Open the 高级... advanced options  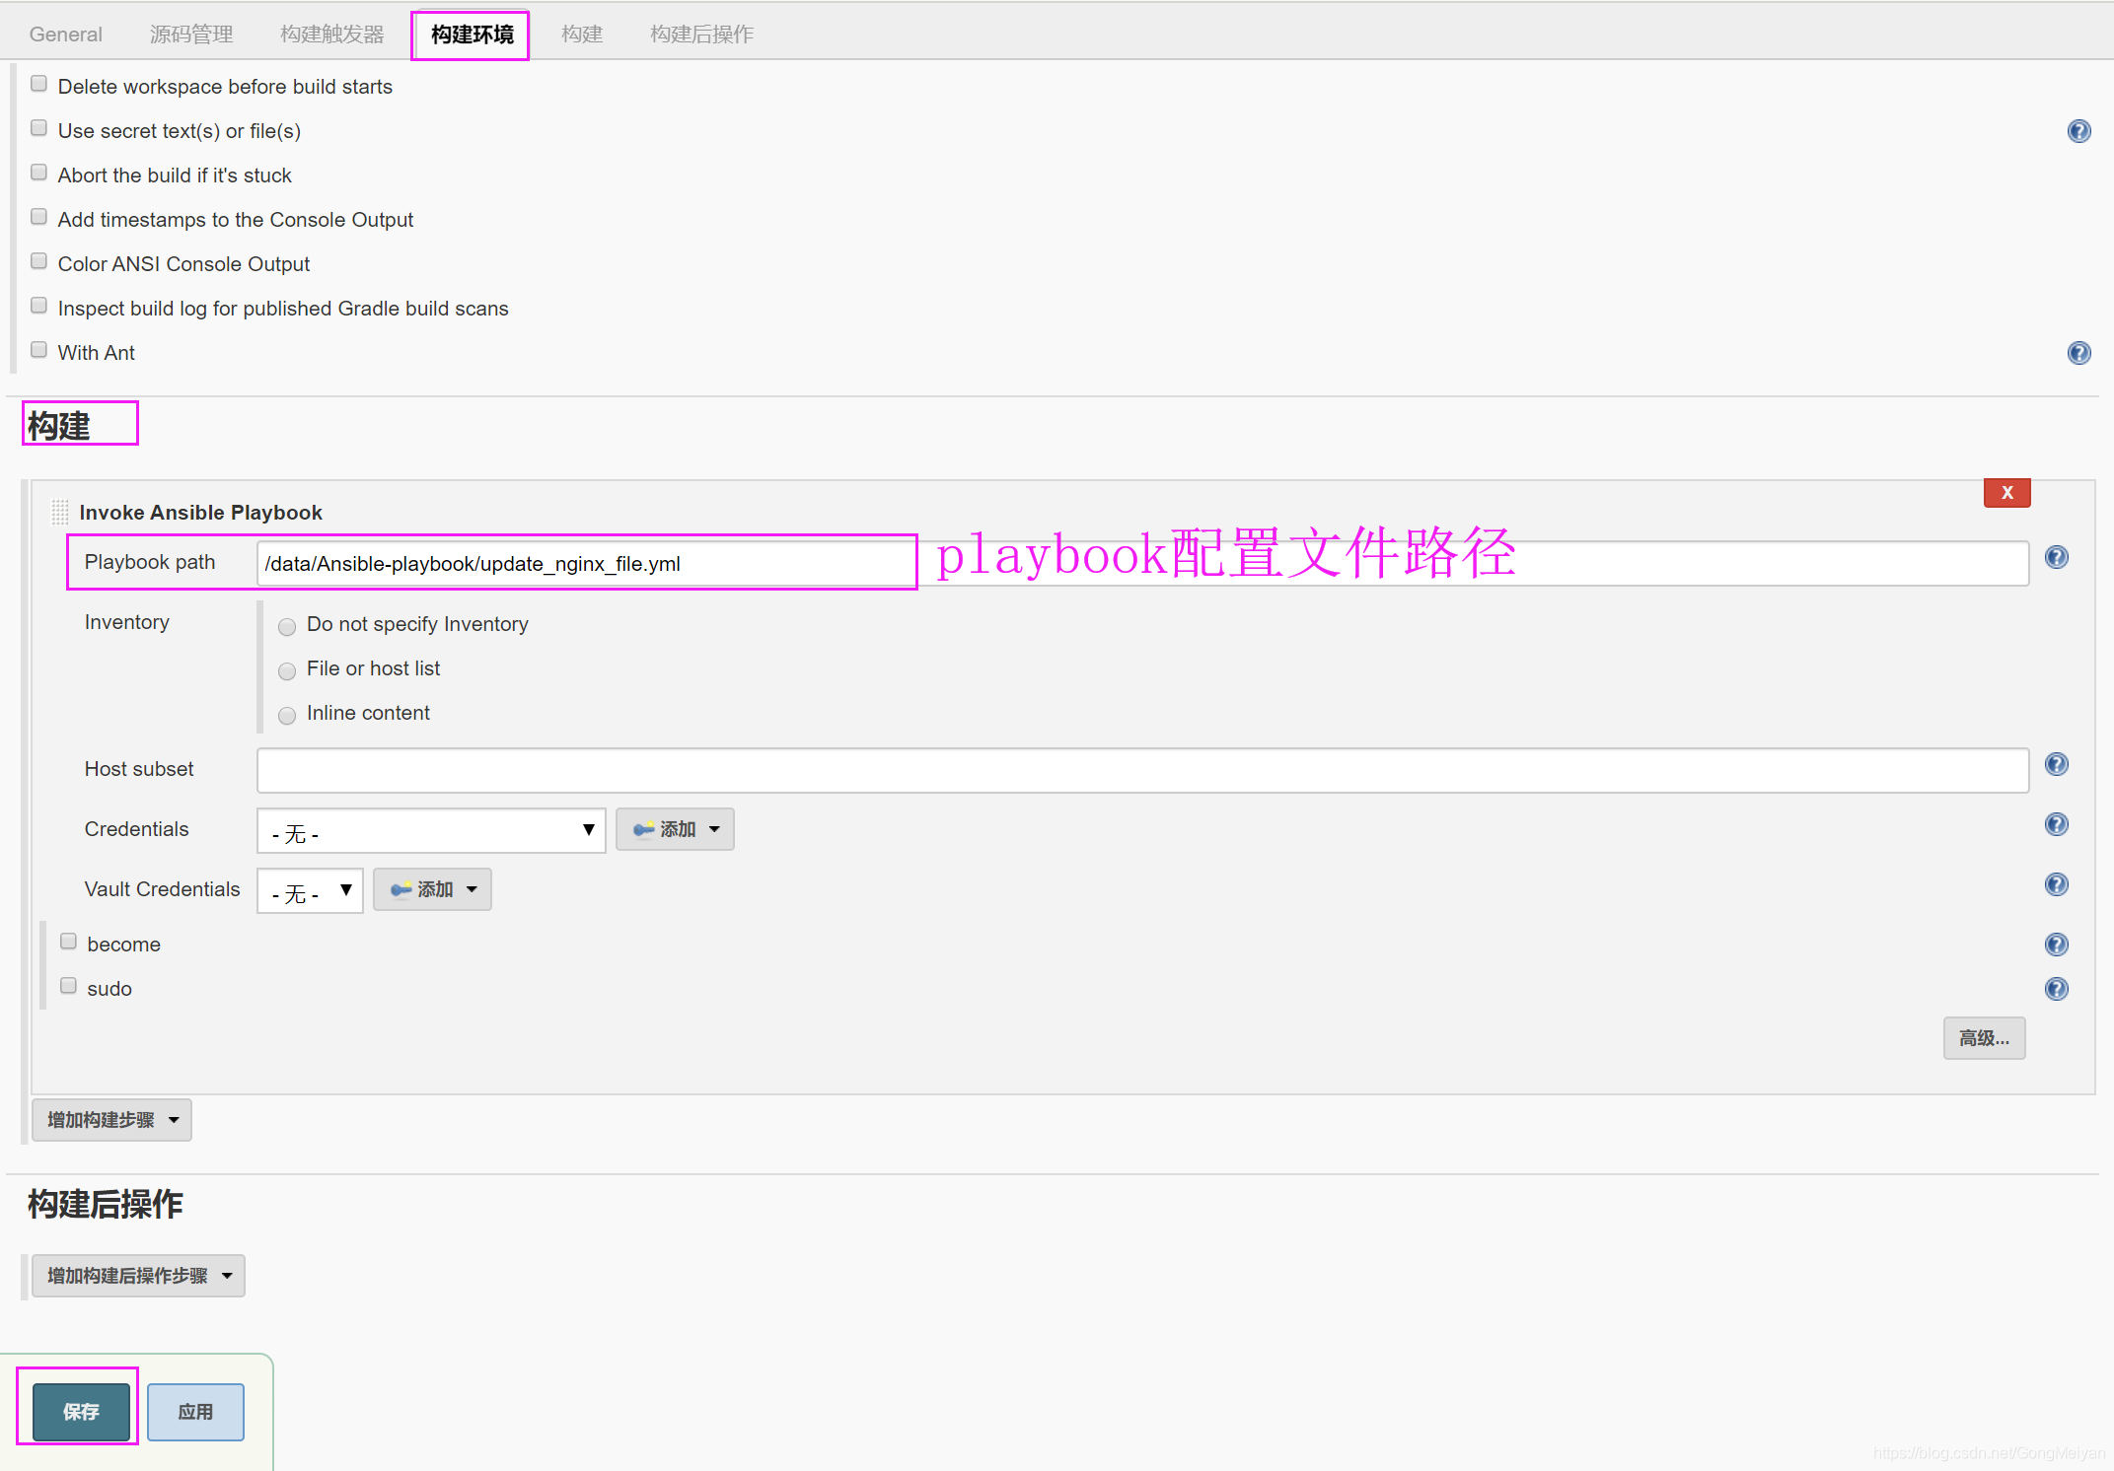coord(1984,1038)
